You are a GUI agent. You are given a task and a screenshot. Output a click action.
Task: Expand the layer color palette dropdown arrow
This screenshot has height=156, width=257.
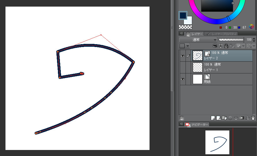(x=188, y=46)
